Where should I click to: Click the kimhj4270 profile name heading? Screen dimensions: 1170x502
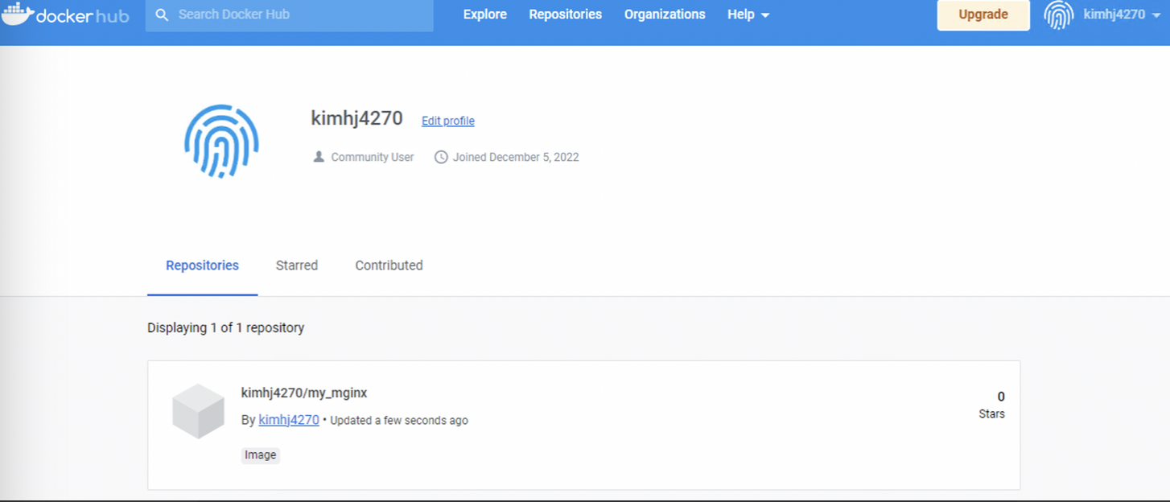[x=356, y=118]
